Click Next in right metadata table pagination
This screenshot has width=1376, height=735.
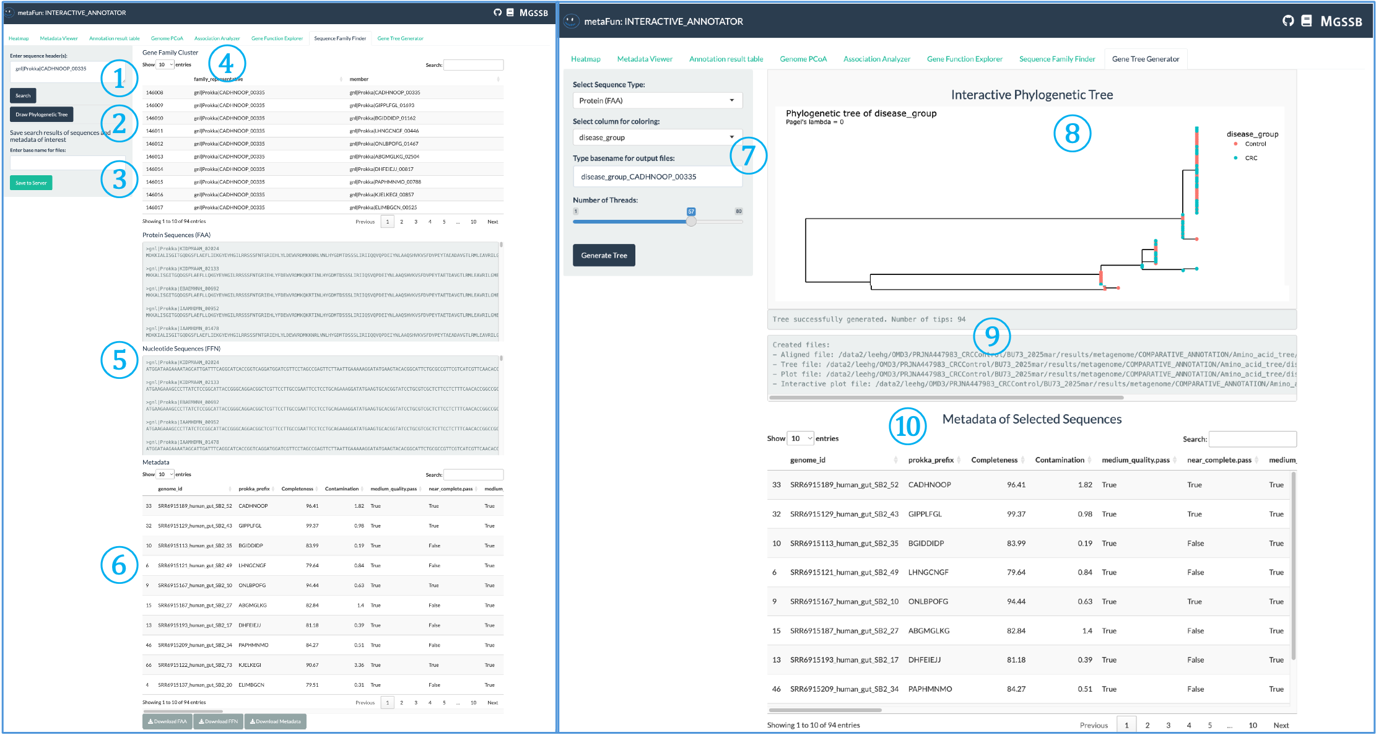tap(1281, 725)
